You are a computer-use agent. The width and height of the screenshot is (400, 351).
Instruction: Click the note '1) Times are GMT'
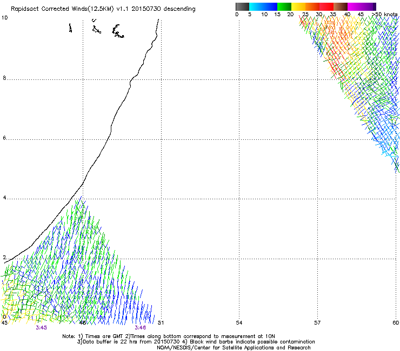(101, 336)
